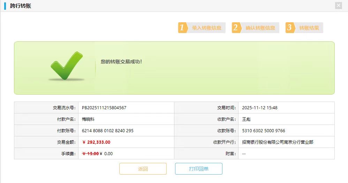
Task: Go to 录入转账信息 step
Action: pyautogui.click(x=207, y=28)
